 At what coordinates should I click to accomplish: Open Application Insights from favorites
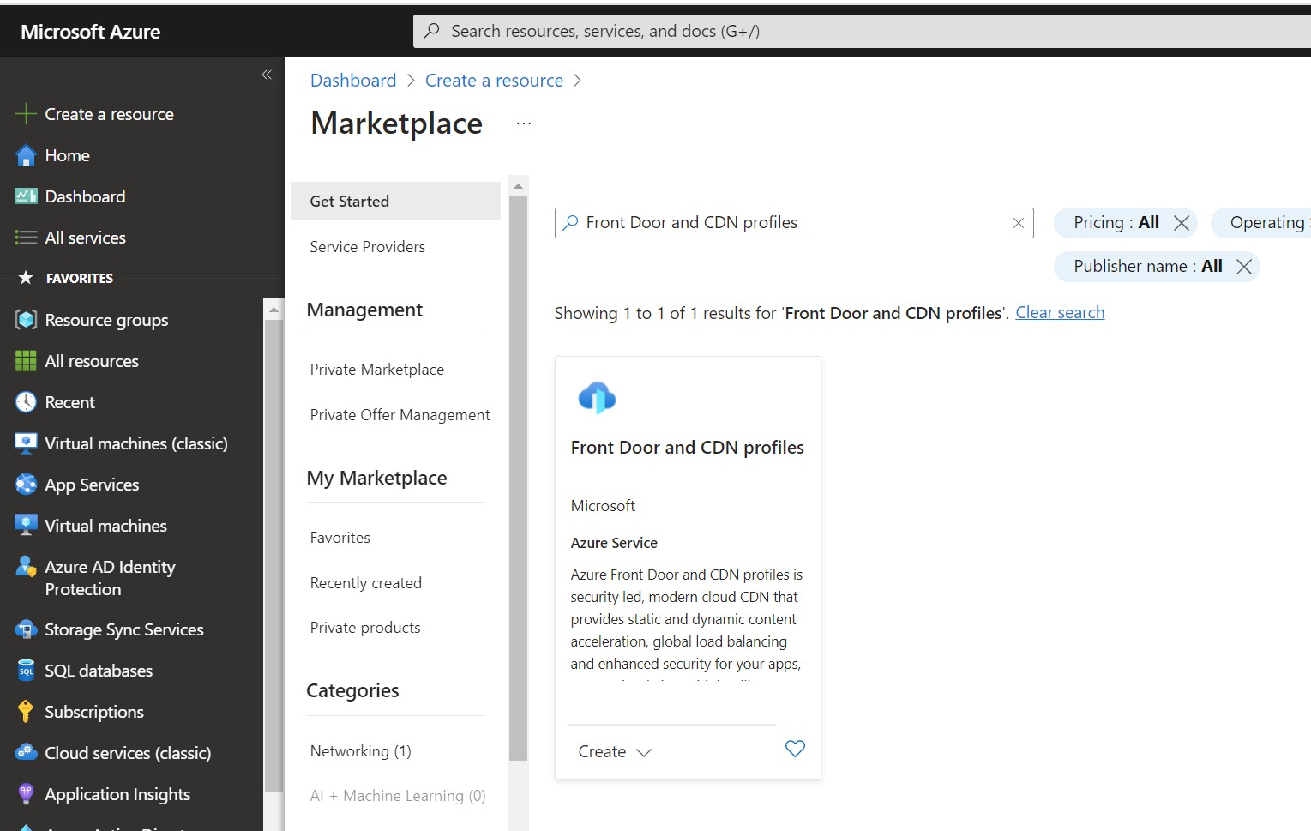click(117, 794)
